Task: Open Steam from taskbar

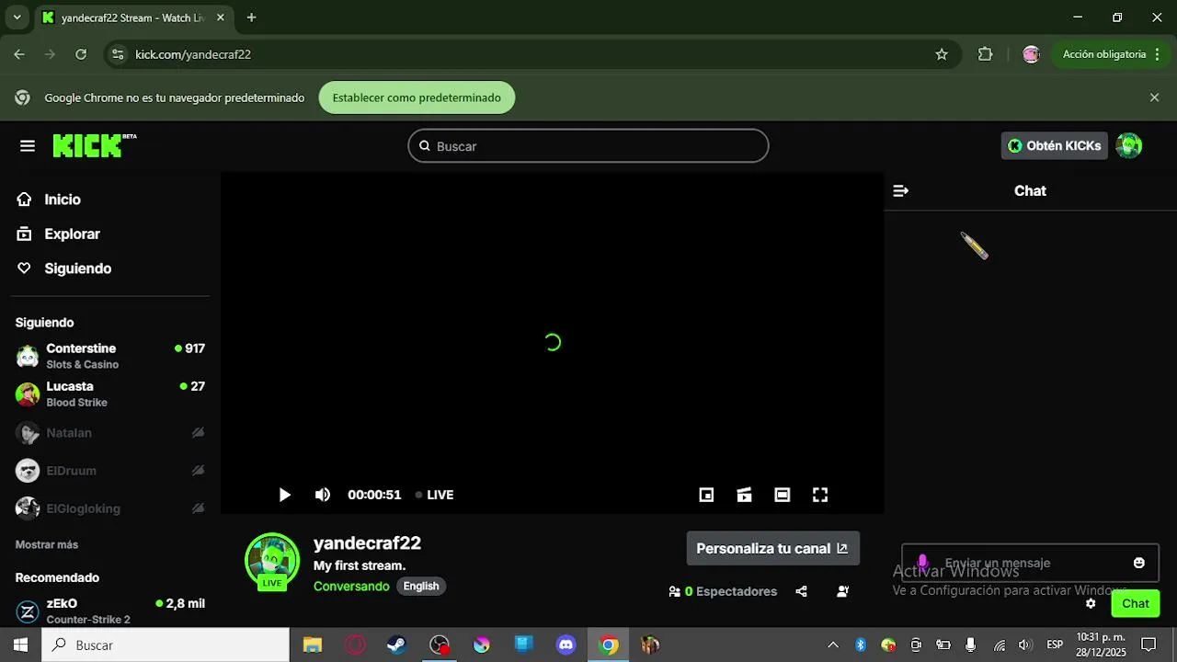Action: [x=396, y=645]
